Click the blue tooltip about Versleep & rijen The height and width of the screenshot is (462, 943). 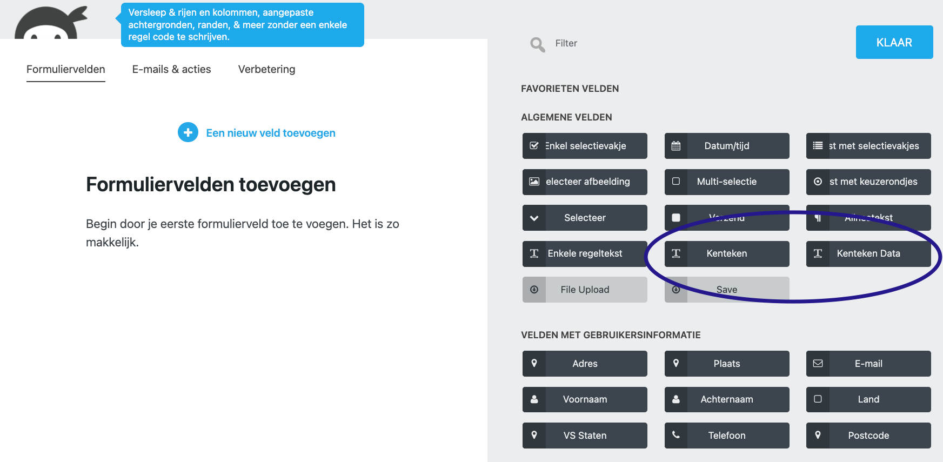pos(242,25)
